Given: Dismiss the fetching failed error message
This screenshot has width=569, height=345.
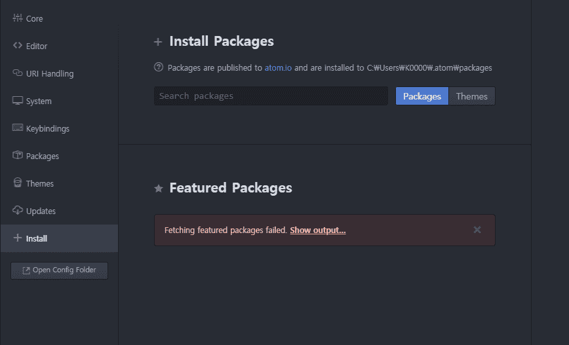Looking at the screenshot, I should click(x=477, y=230).
